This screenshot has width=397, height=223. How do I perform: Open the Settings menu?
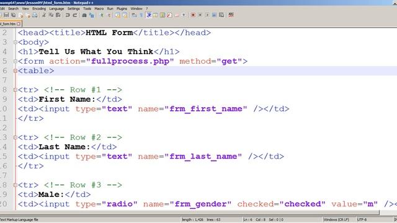coord(73,9)
